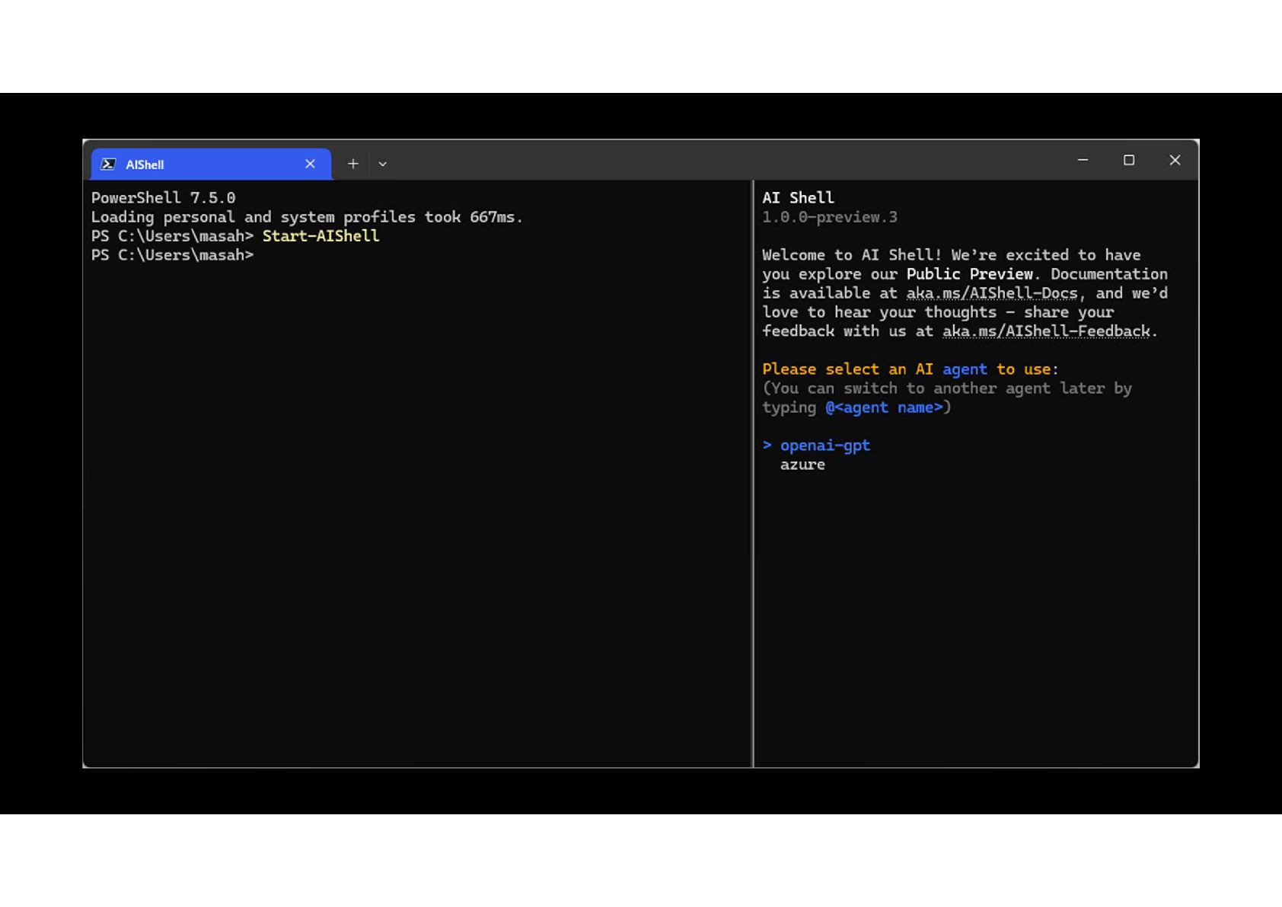Click the 1.0.0-preview.3 version text

click(x=830, y=217)
